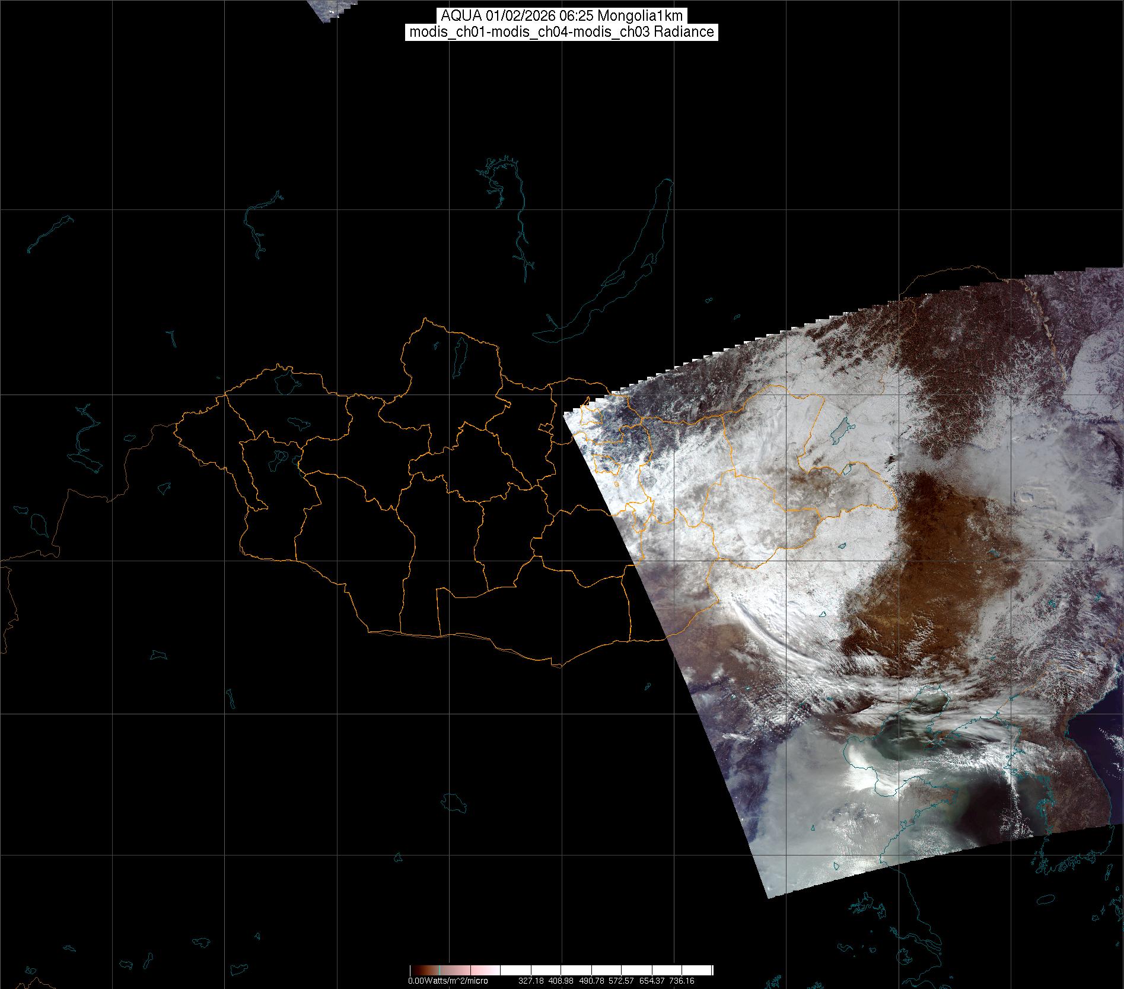1124x989 pixels.
Task: Click the dark brown end of the color bar
Action: (415, 970)
